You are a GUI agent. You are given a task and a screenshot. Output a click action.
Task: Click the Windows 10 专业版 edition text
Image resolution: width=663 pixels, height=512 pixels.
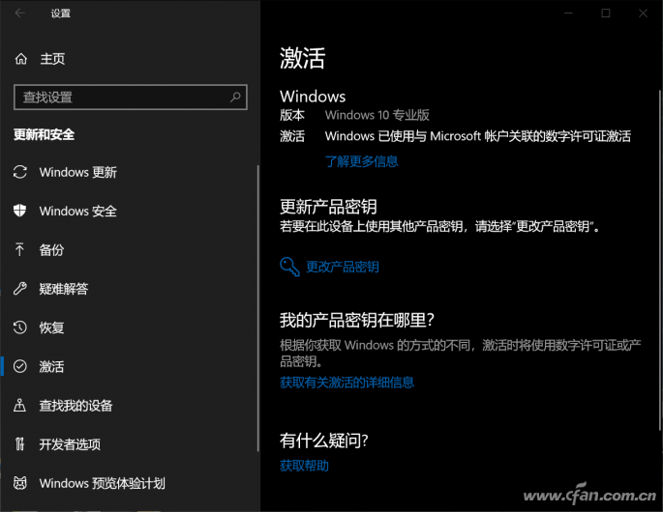[377, 115]
